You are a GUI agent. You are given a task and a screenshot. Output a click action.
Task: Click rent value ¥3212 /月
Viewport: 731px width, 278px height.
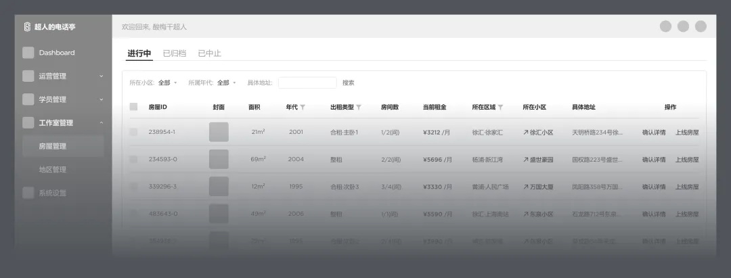click(x=437, y=133)
